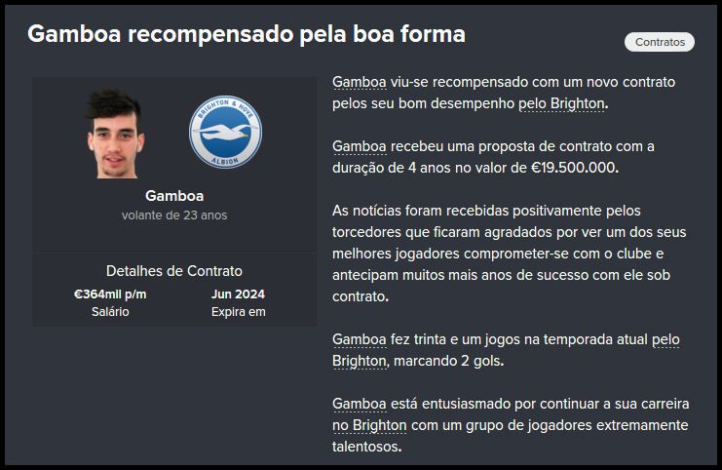This screenshot has height=470, width=722.
Task: Follow Gamboa link before 'recebeu uma proposta'
Action: (360, 146)
